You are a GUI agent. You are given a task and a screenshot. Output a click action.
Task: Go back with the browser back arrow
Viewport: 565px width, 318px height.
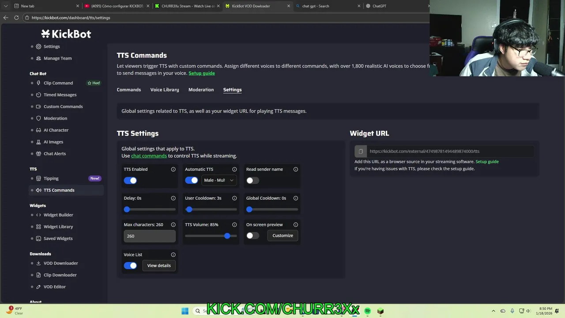pyautogui.click(x=6, y=18)
